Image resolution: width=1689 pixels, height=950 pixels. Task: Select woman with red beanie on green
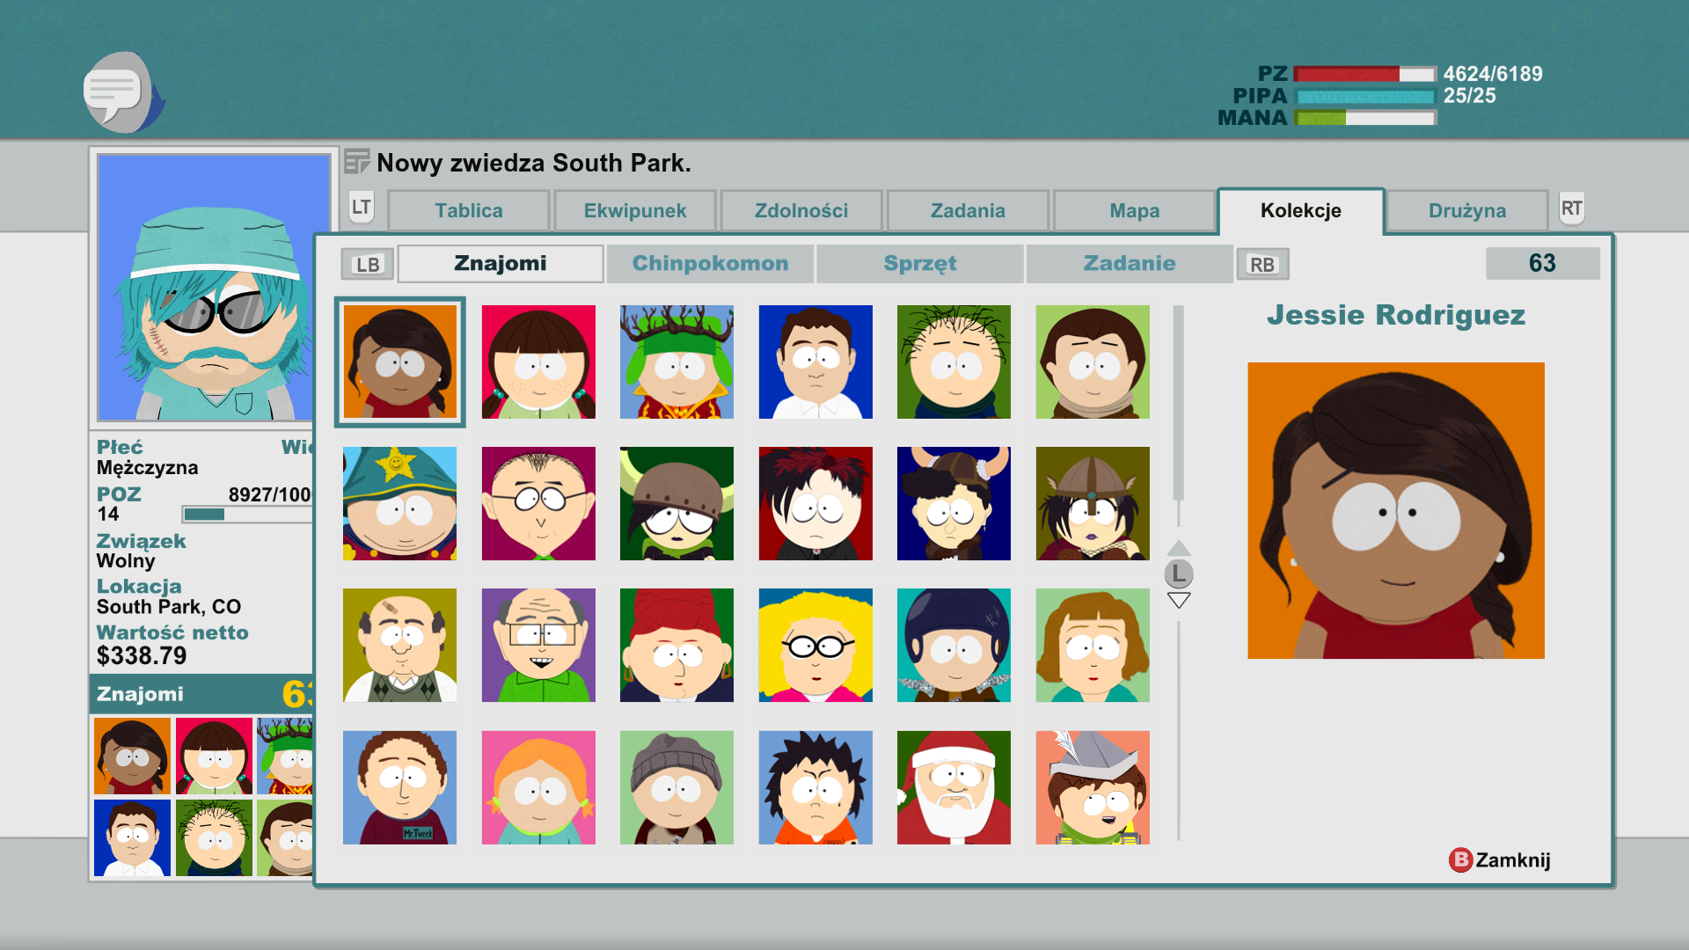click(x=676, y=645)
